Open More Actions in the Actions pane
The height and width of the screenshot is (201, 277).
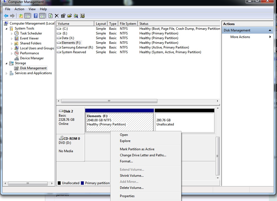(247, 37)
